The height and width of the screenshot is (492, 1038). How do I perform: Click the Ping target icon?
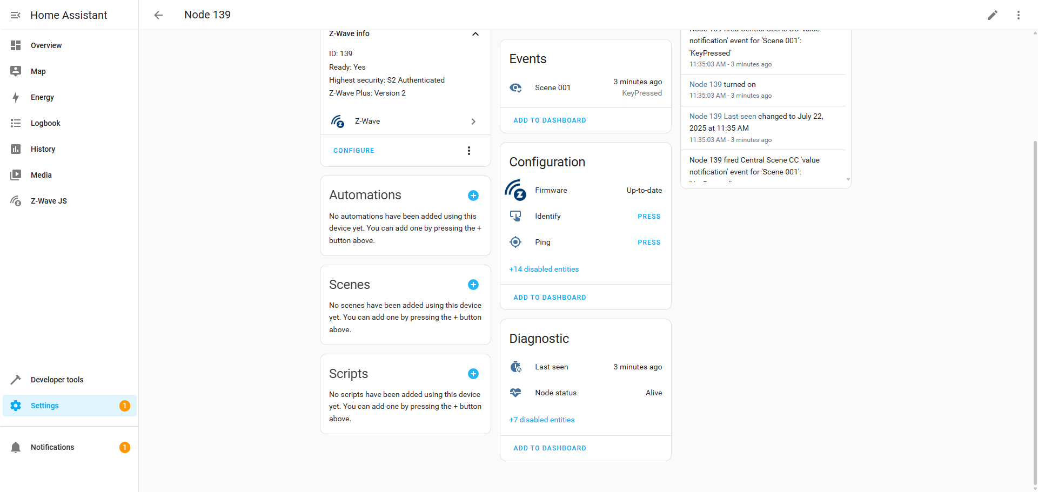click(516, 242)
